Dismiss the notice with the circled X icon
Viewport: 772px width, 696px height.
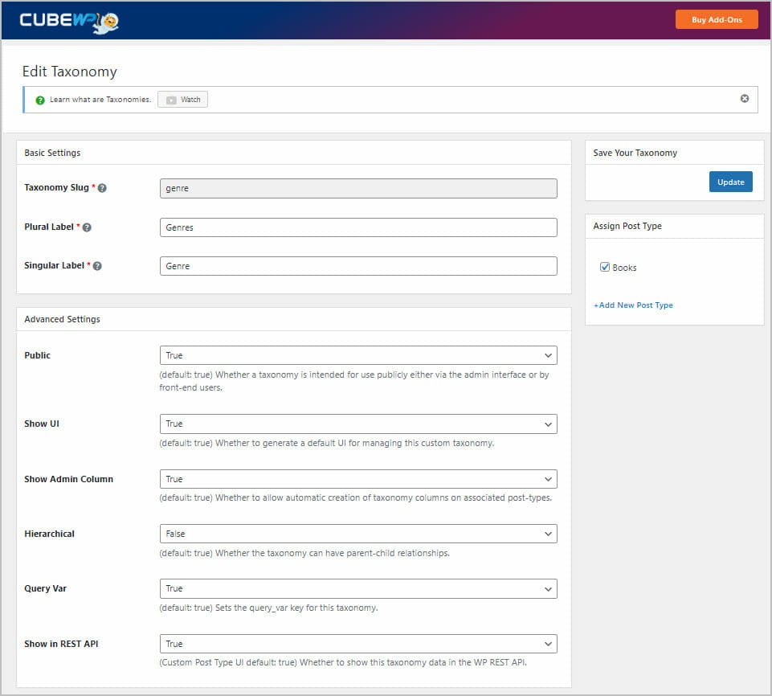coord(744,99)
